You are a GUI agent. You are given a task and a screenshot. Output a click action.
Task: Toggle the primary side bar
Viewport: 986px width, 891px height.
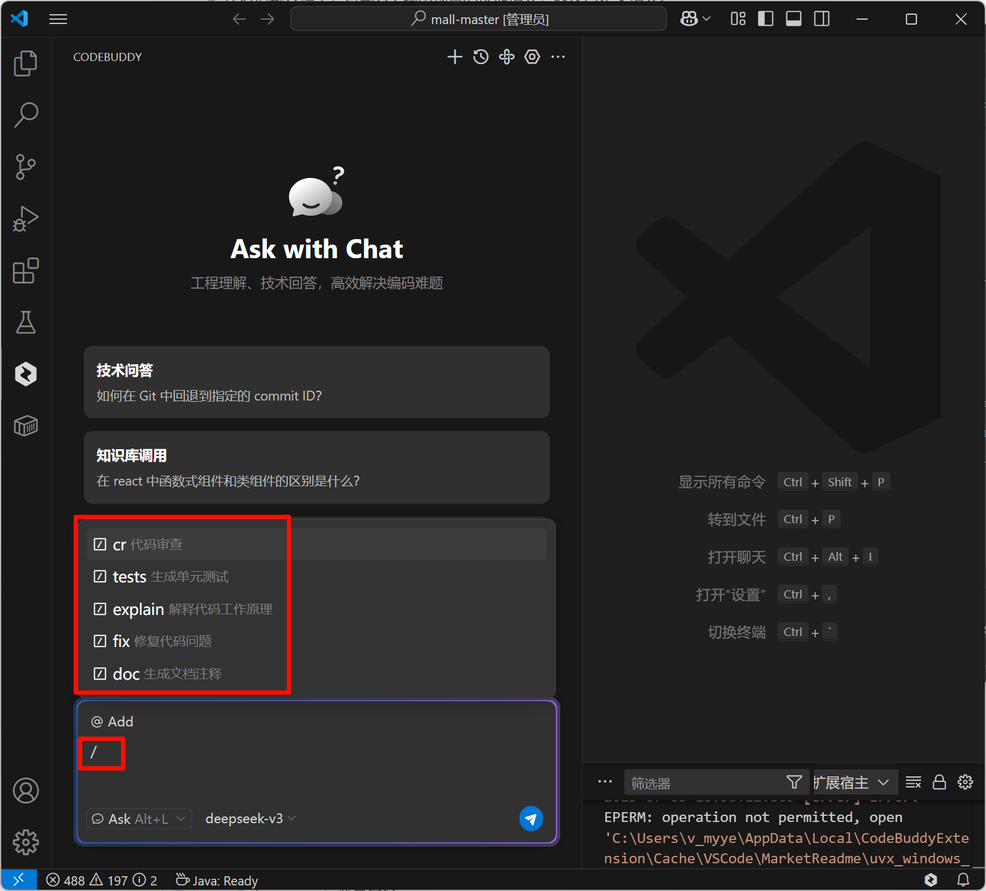765,19
